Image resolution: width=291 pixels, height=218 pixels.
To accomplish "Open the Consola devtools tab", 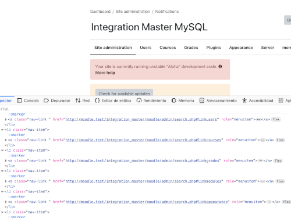I will [x=28, y=101].
